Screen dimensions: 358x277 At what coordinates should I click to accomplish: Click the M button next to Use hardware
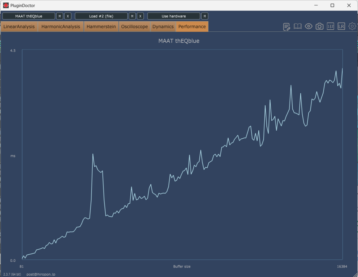pyautogui.click(x=205, y=16)
